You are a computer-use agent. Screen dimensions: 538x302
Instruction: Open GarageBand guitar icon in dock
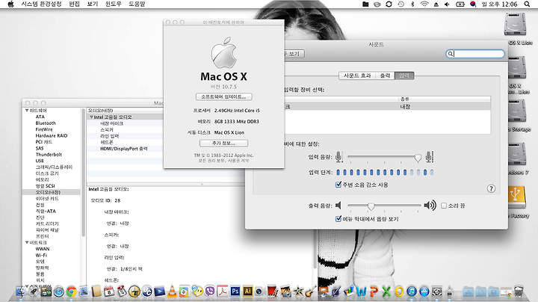(x=311, y=292)
